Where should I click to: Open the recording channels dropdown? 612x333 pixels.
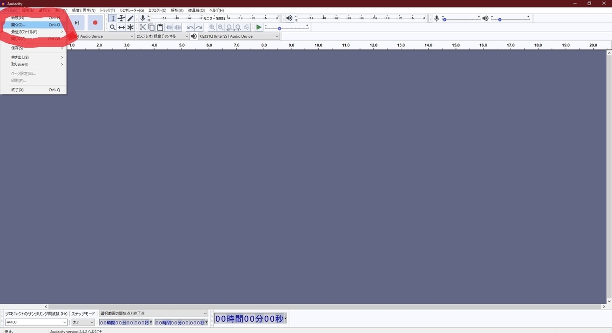[x=161, y=36]
